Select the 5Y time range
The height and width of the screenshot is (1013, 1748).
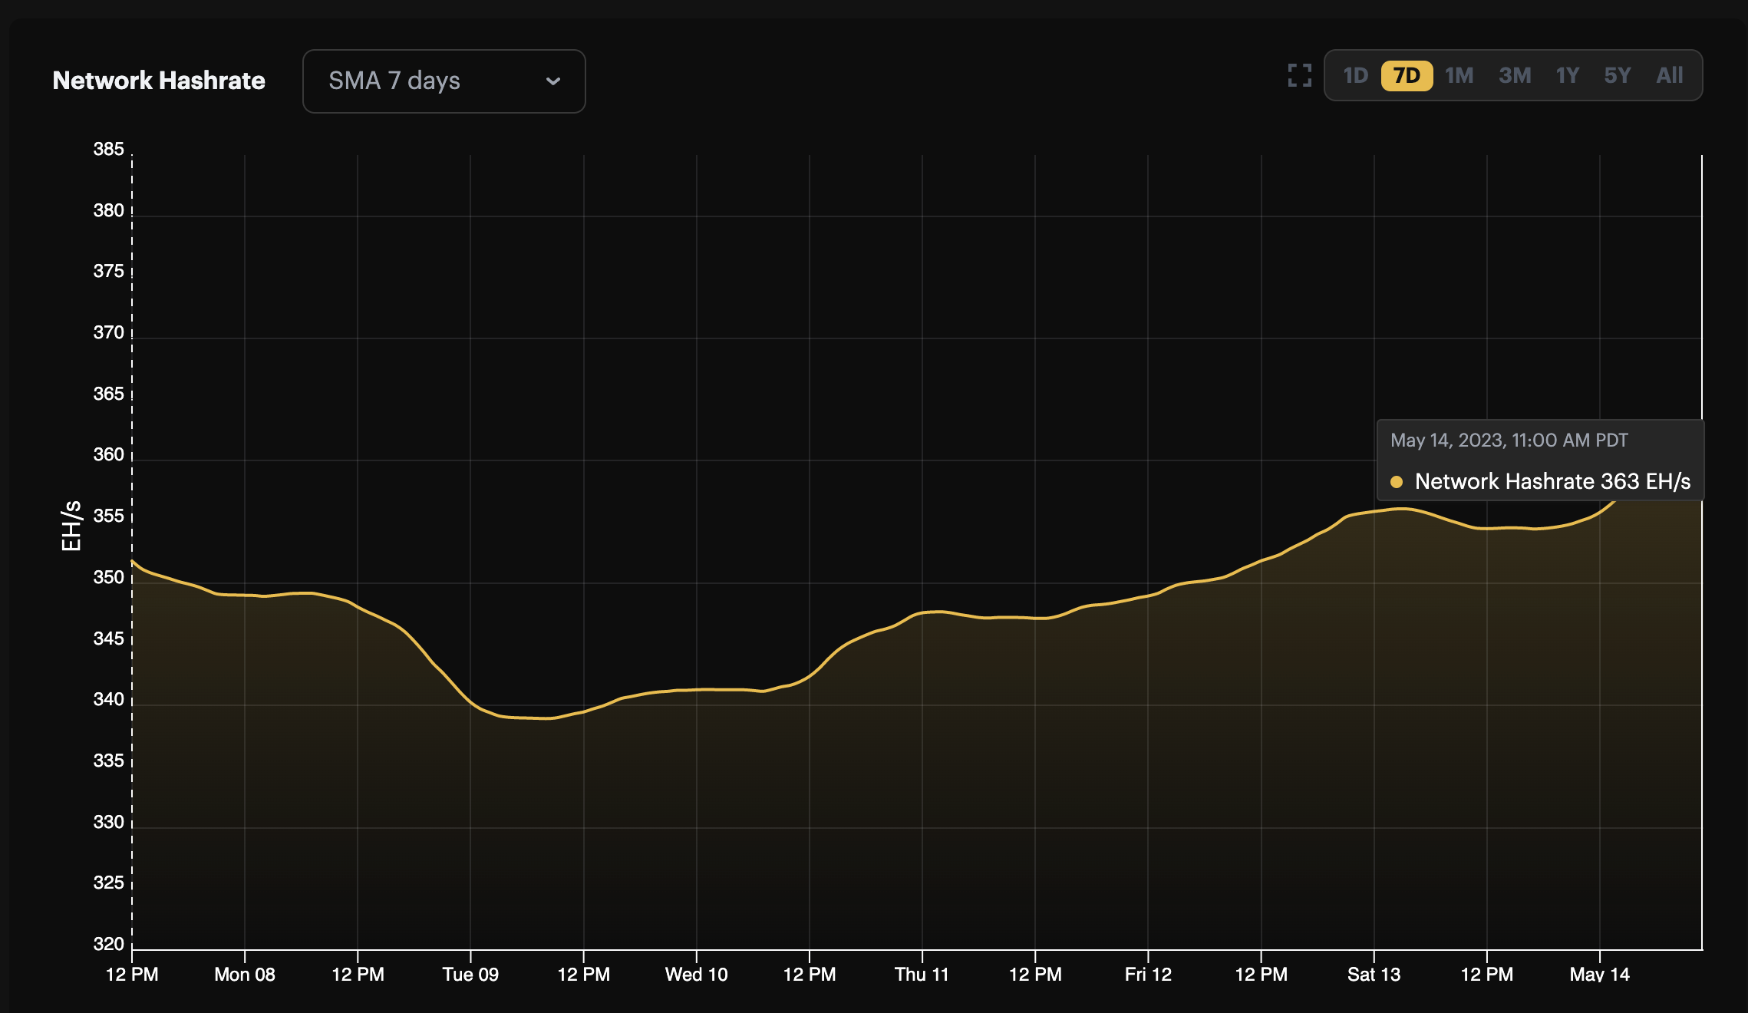[x=1618, y=75]
